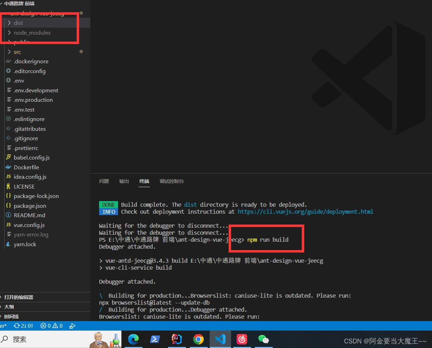432x348 pixels.
Task: Click the README.md info icon
Action: pyautogui.click(x=8, y=215)
